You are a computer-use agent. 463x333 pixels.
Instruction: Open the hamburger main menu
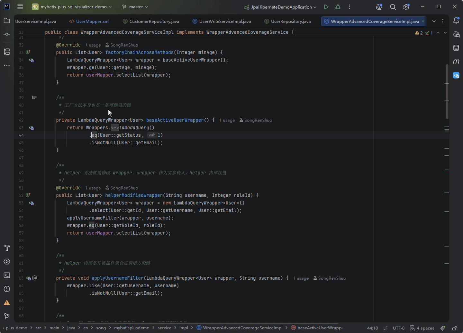[x=20, y=7]
